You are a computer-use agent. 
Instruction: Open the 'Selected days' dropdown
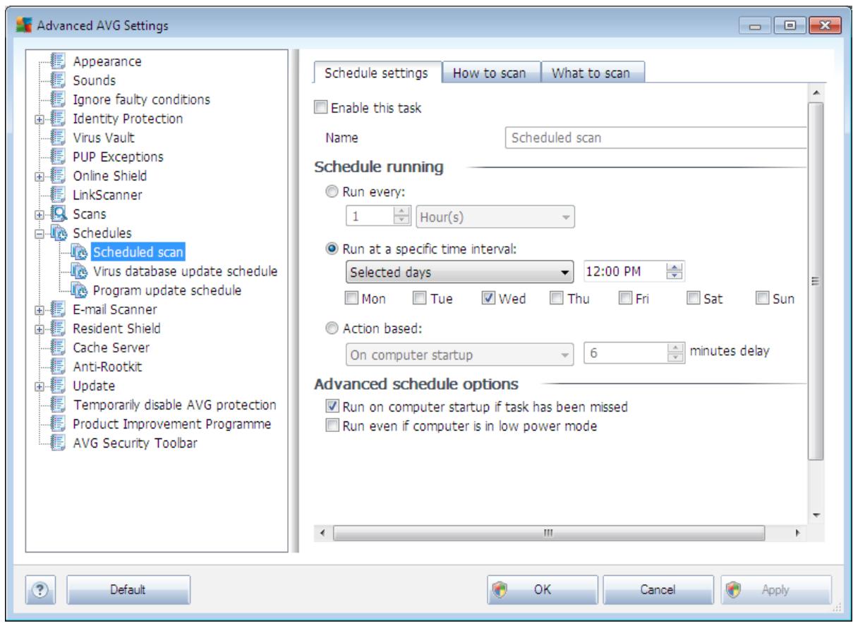click(x=460, y=271)
